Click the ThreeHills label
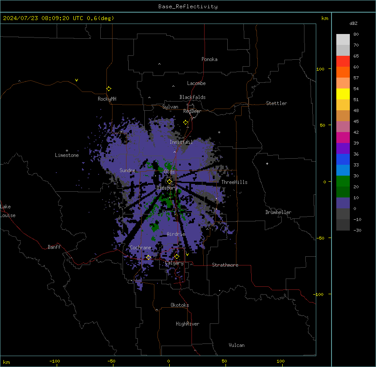376x367 pixels. tap(234, 182)
